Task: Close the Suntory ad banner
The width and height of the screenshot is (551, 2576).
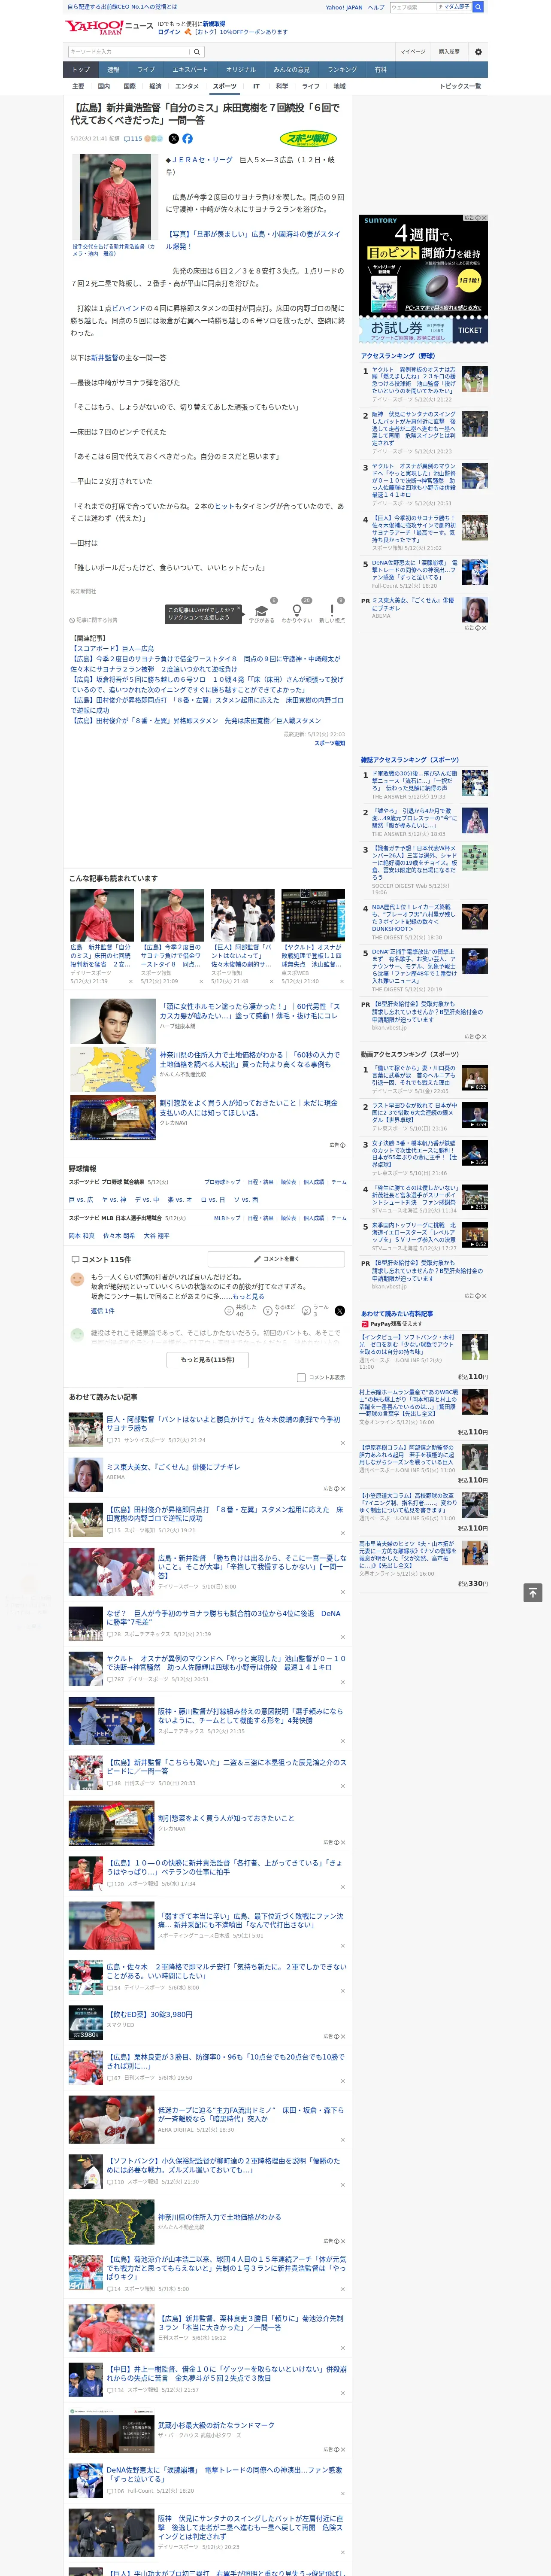Action: (483, 218)
